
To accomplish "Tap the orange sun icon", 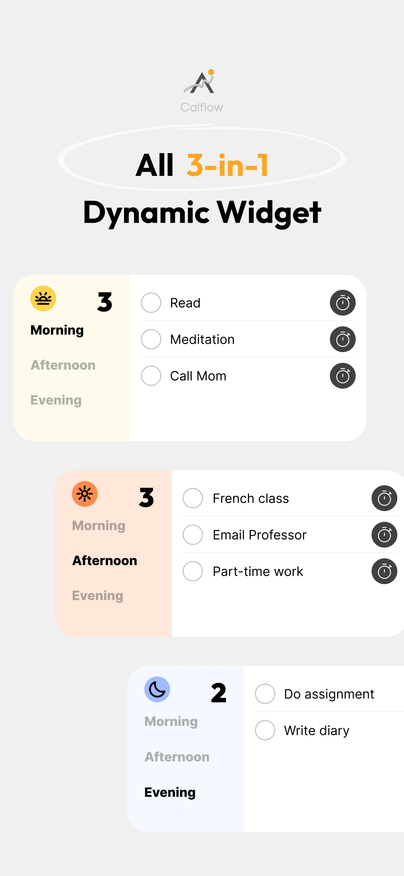I will [85, 494].
